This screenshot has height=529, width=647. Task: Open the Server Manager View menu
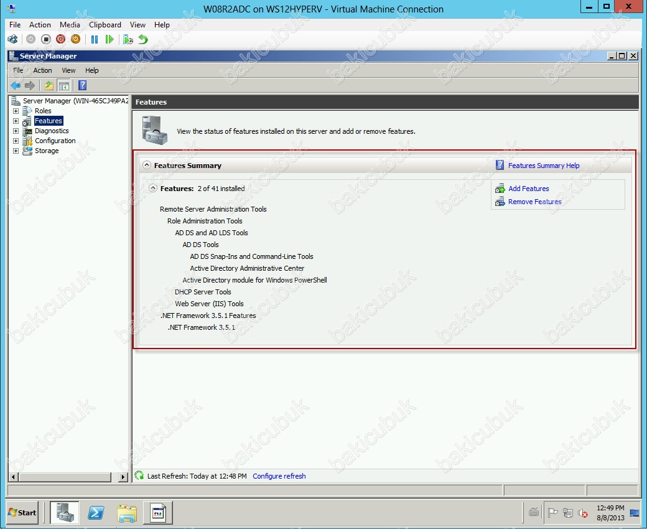tap(68, 70)
